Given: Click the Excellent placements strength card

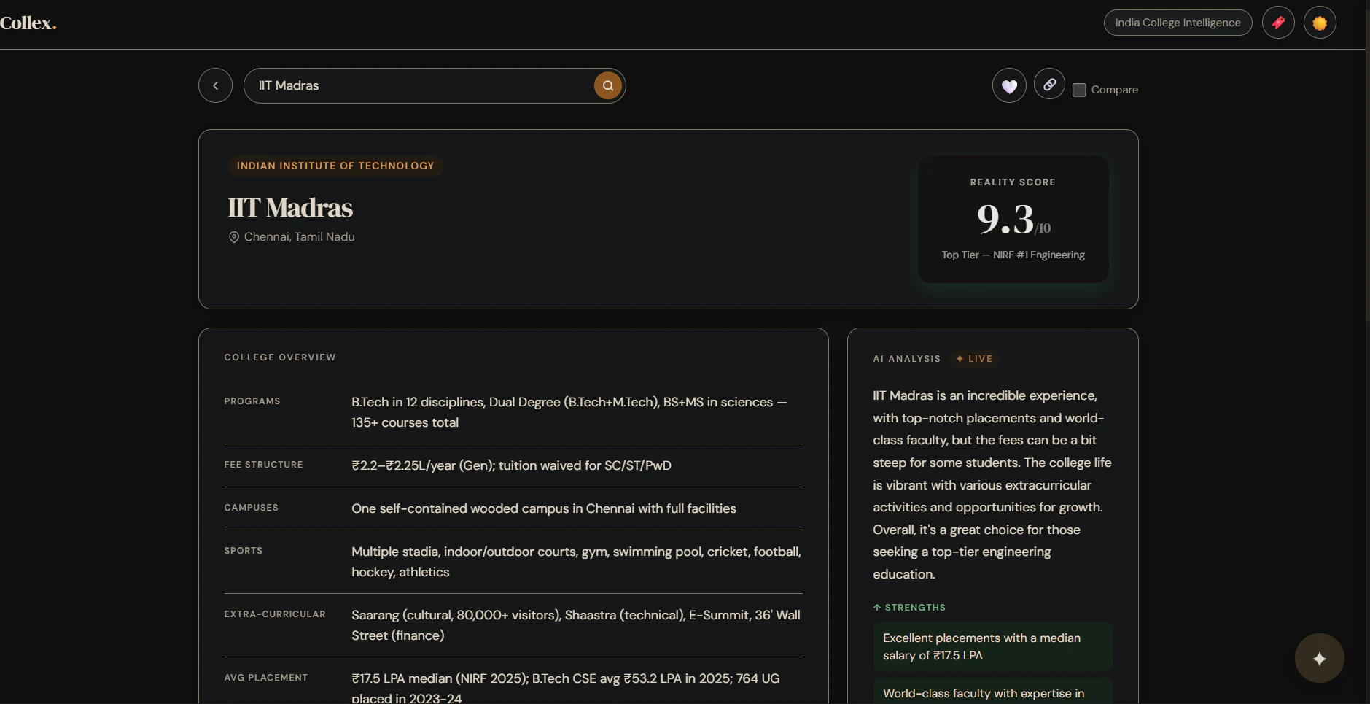Looking at the screenshot, I should click(x=992, y=647).
